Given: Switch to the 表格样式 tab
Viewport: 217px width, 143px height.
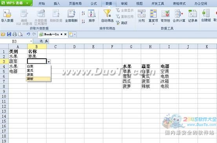Looking at the screenshot, I should [x=179, y=4].
